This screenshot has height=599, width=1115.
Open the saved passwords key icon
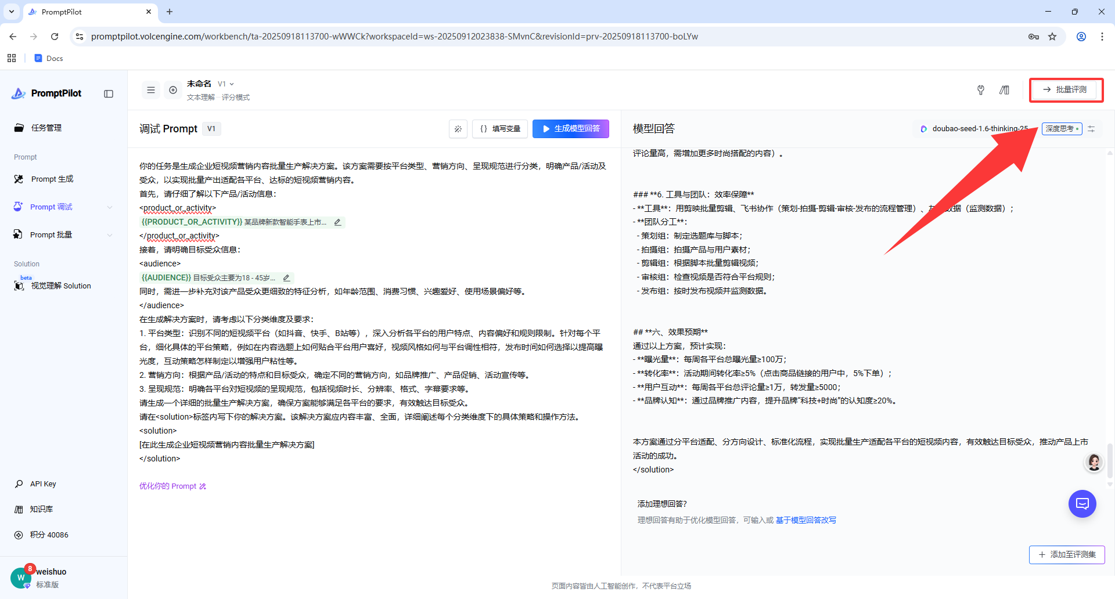tap(1034, 37)
